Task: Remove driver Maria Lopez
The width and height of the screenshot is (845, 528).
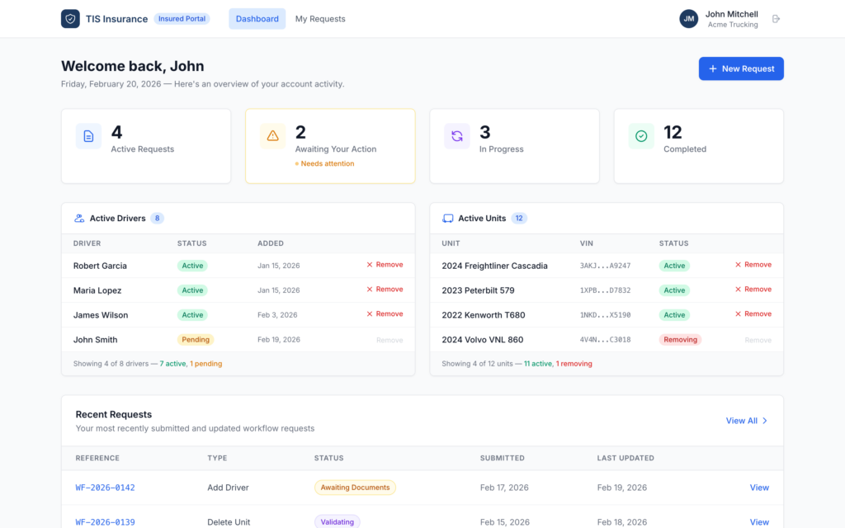Action: click(x=385, y=290)
